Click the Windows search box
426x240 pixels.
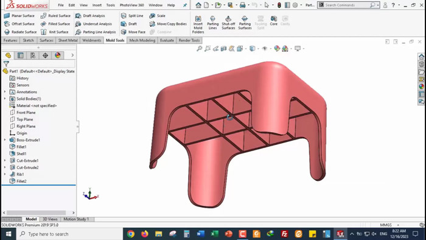click(69, 234)
